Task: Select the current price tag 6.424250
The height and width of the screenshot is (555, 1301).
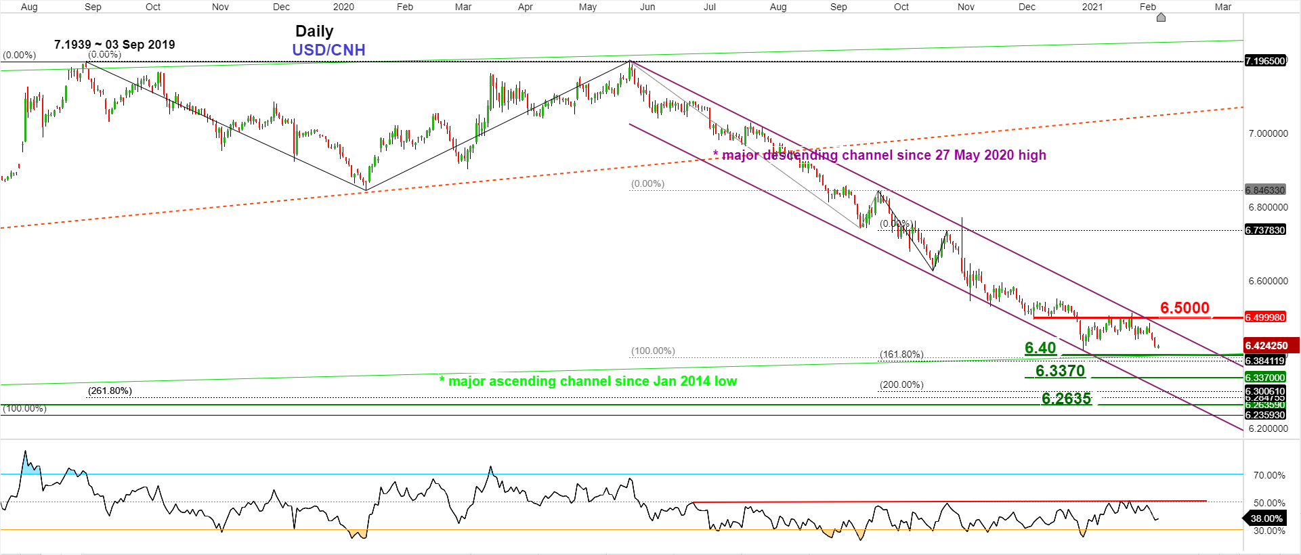Action: [1269, 345]
